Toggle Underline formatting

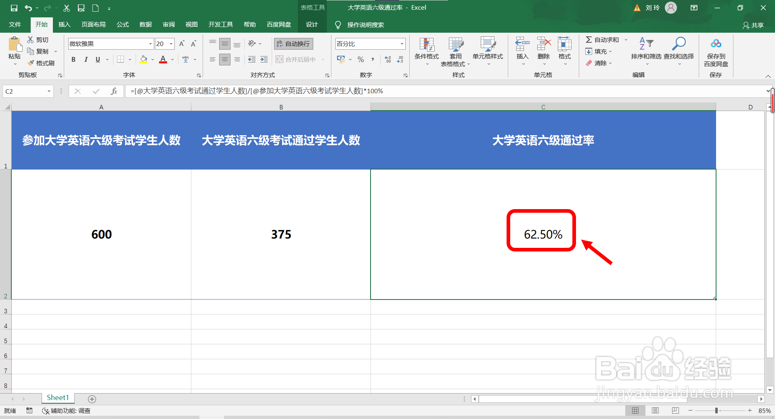(x=98, y=59)
